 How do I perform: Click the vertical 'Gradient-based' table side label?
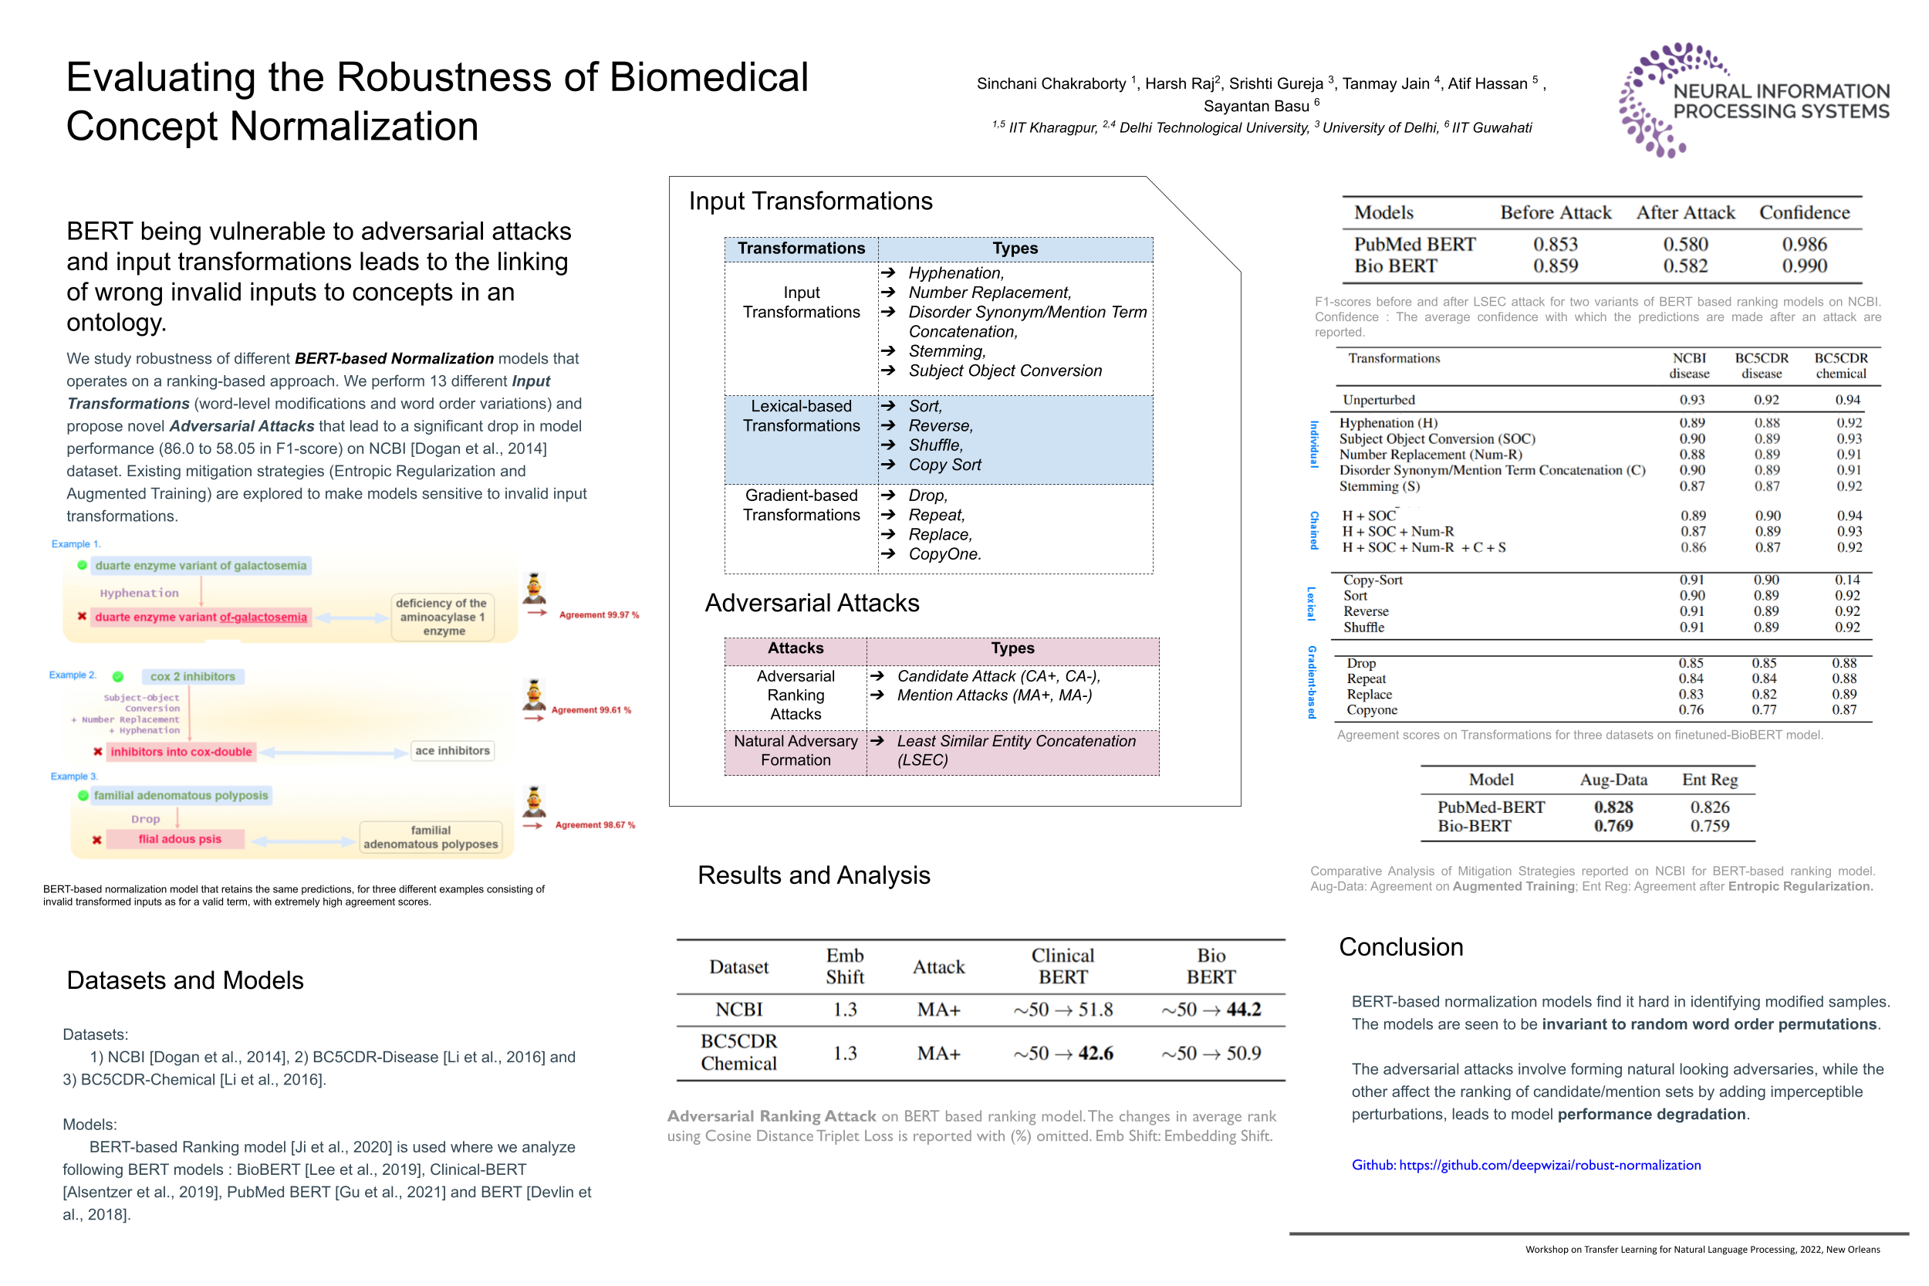(x=1311, y=682)
